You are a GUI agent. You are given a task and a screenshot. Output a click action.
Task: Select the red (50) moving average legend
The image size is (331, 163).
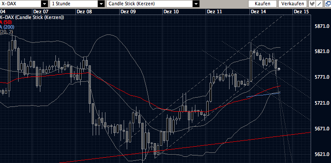click(x=6, y=22)
